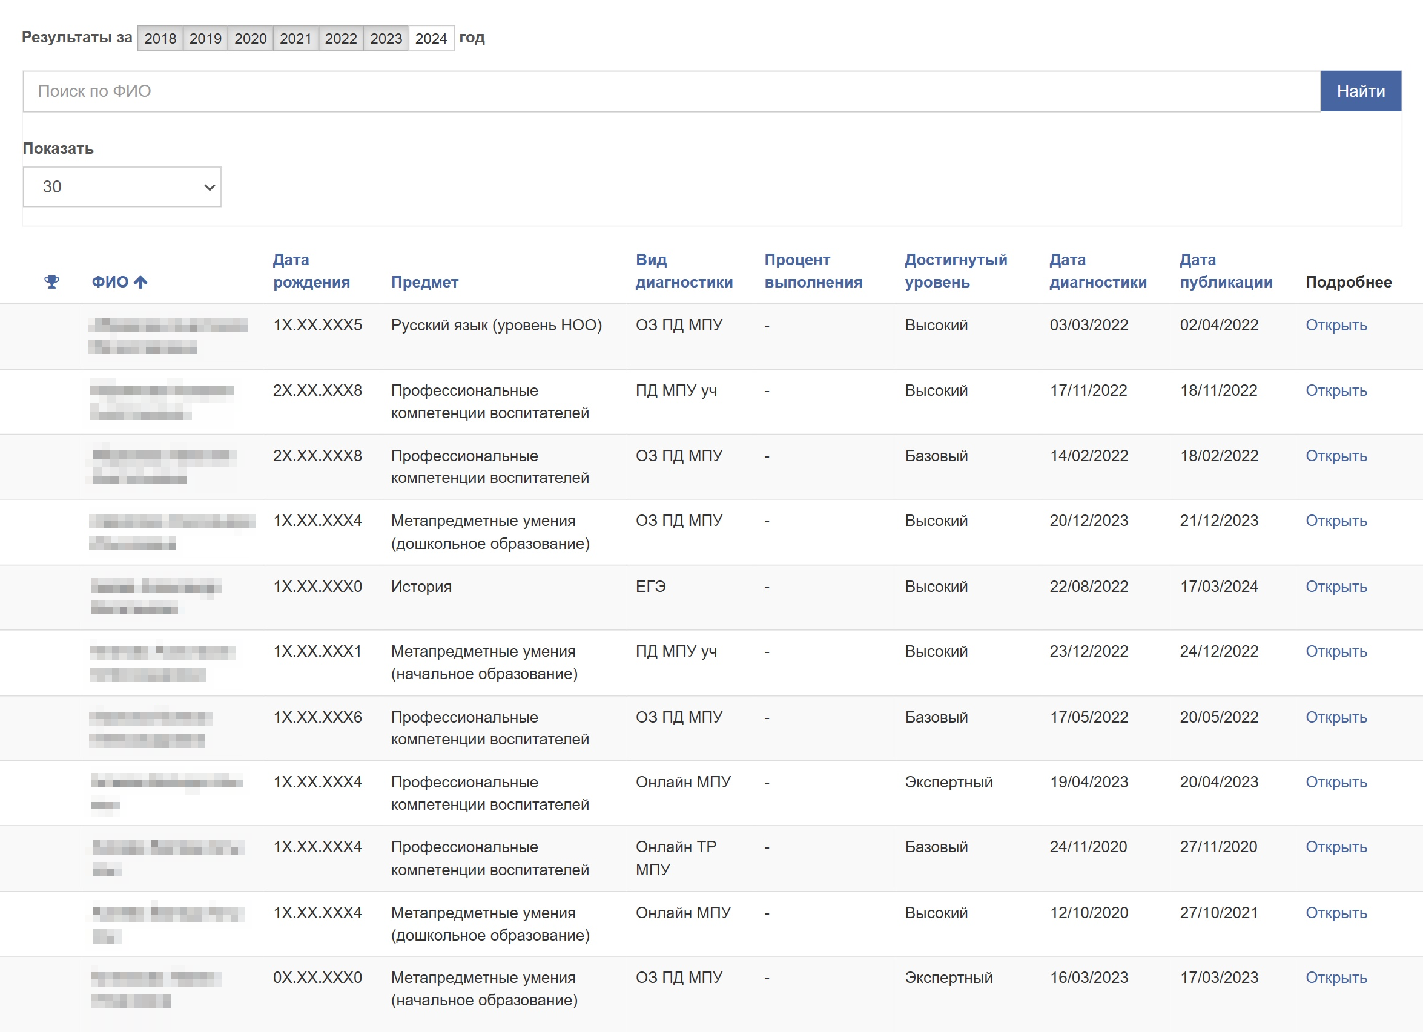Click birth date 1X.XX.XXX1 cell
The image size is (1423, 1032).
tap(317, 652)
